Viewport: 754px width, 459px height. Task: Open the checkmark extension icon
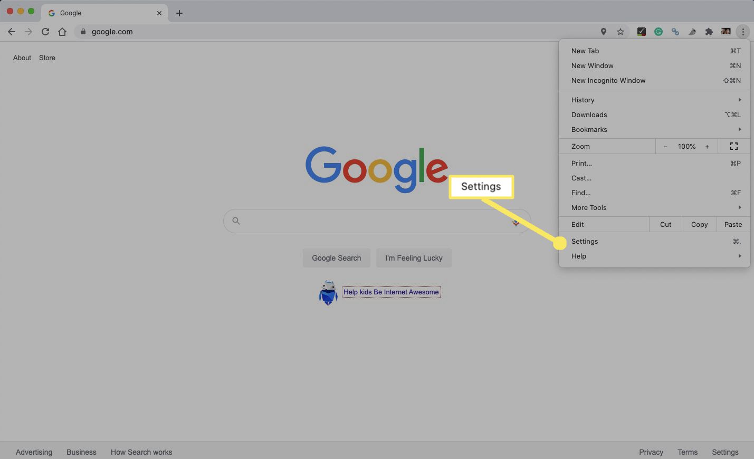[x=641, y=32]
